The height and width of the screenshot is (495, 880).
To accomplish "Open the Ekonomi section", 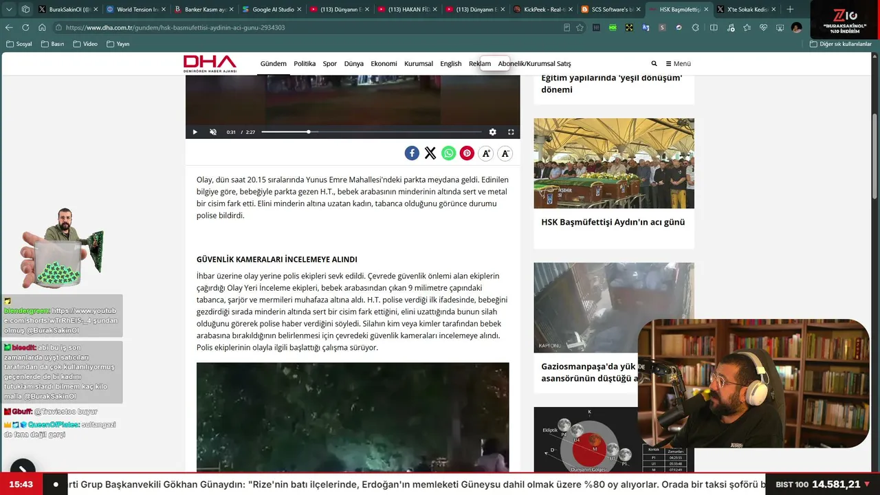I will (x=384, y=64).
